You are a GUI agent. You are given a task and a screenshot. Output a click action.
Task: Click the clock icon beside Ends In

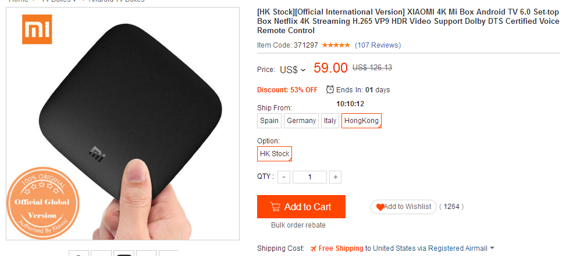pyautogui.click(x=330, y=89)
